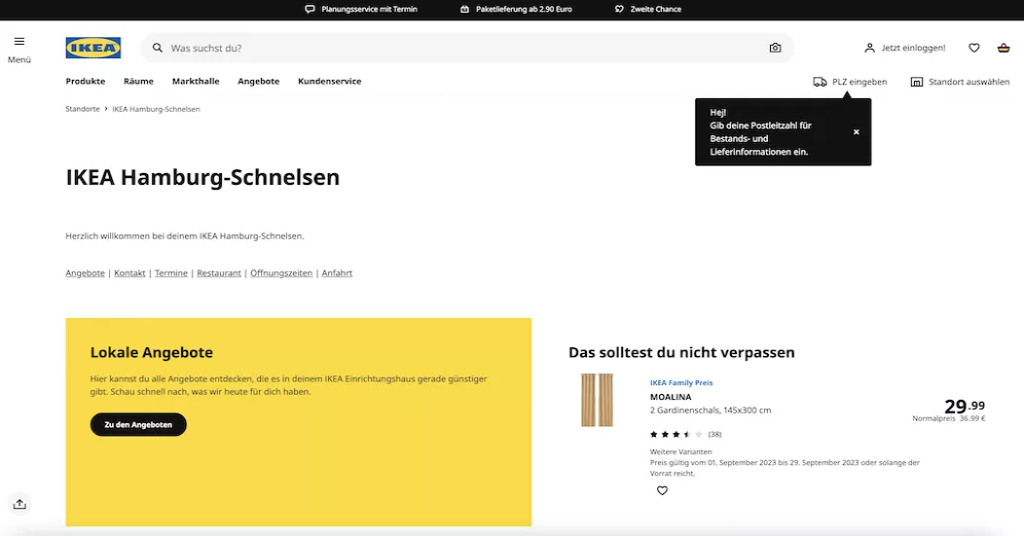Click 'Jetzt einloggen!' link
The height and width of the screenshot is (536, 1024).
pyautogui.click(x=913, y=48)
